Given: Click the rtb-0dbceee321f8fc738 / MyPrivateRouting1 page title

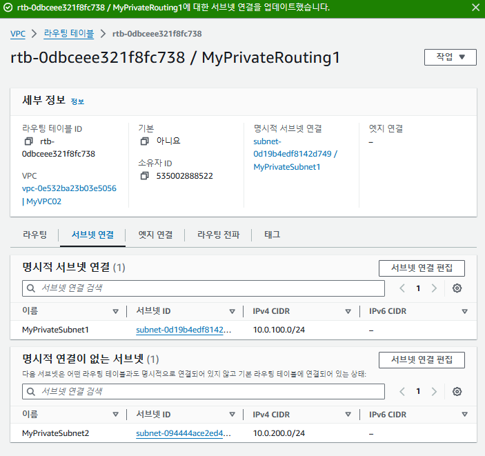Looking at the screenshot, I should point(175,57).
